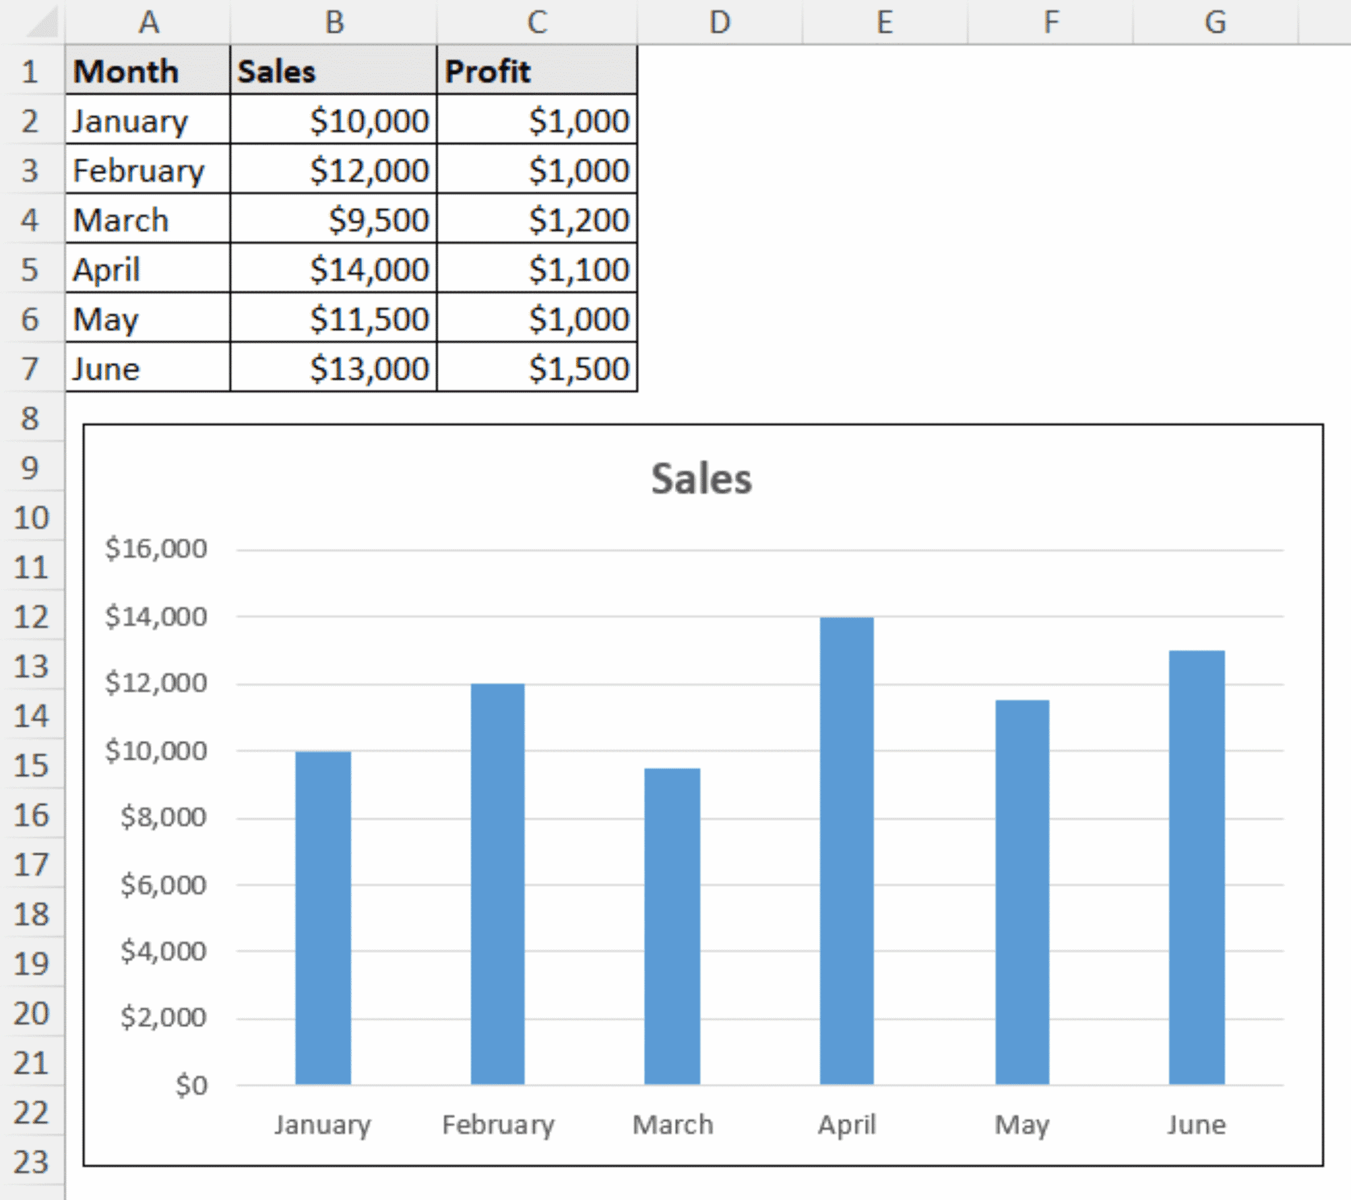Click the $16,000 axis label
This screenshot has height=1200, width=1351.
pyautogui.click(x=155, y=548)
